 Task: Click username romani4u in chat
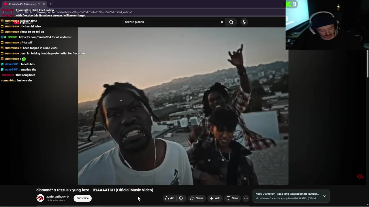[8, 80]
